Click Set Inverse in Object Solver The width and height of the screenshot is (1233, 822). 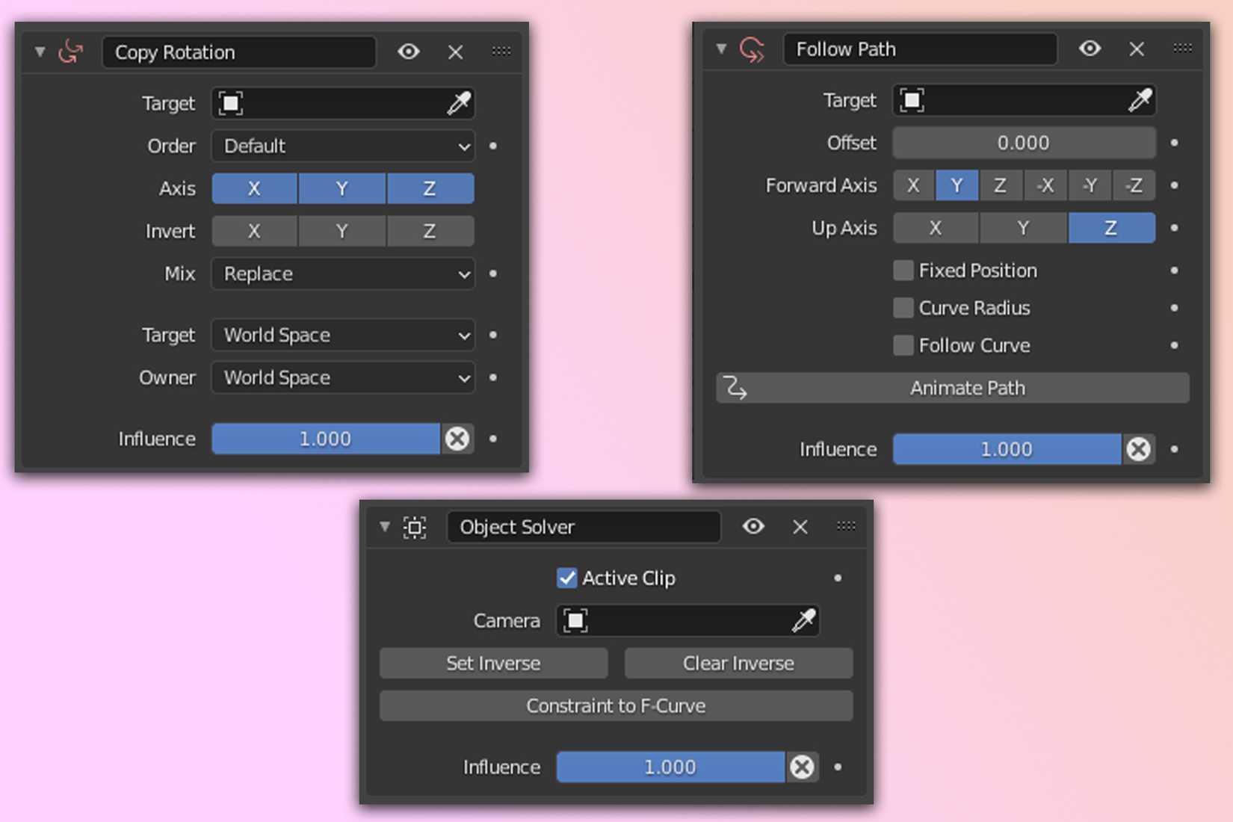493,663
